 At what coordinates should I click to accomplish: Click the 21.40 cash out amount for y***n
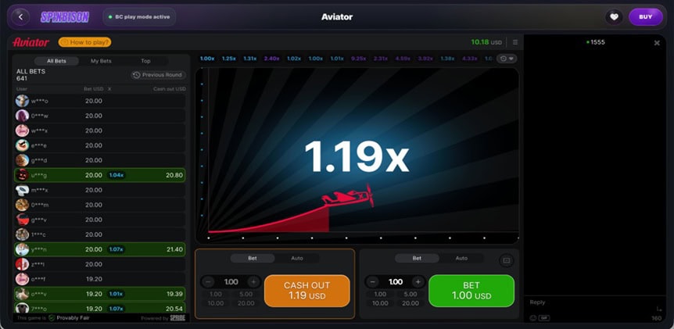click(x=174, y=249)
